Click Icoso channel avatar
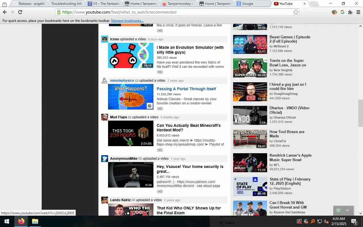This screenshot has height=227, width=363. click(x=105, y=39)
